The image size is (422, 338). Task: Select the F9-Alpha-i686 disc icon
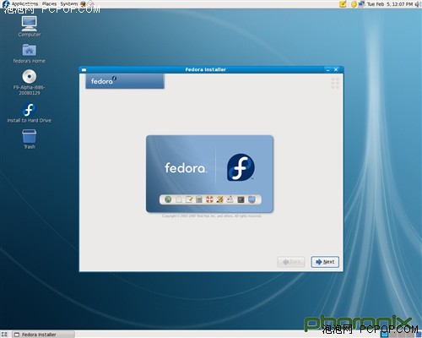coord(30,82)
